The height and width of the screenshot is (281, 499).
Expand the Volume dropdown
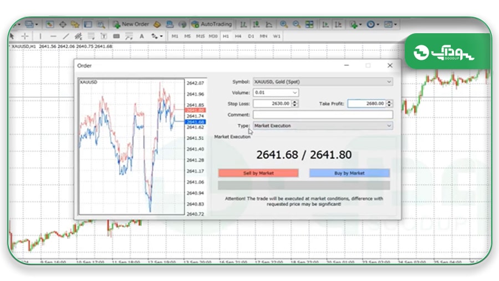[x=276, y=92]
